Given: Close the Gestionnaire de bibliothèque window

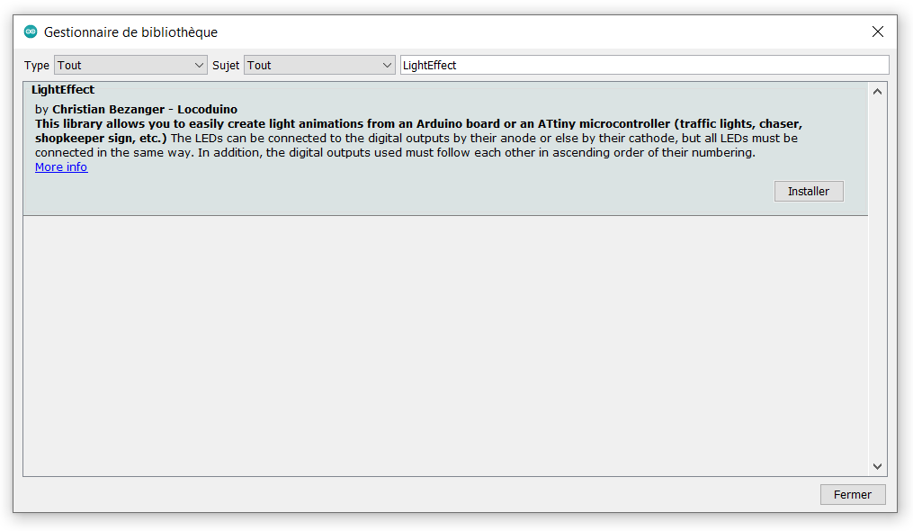Looking at the screenshot, I should click(x=878, y=31).
